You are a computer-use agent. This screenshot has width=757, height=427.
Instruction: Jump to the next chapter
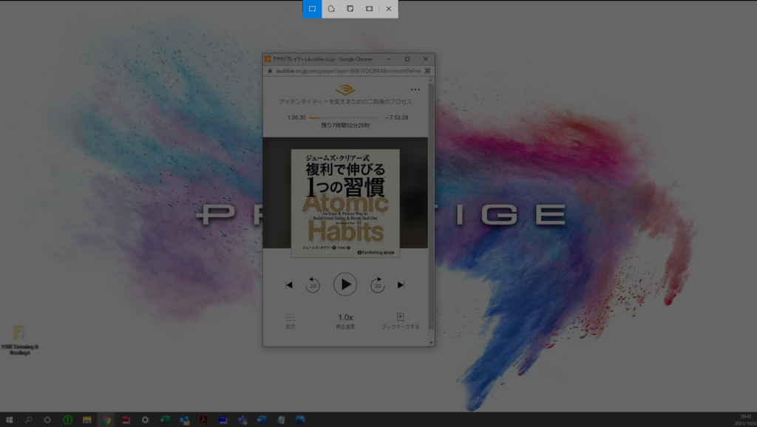[401, 285]
